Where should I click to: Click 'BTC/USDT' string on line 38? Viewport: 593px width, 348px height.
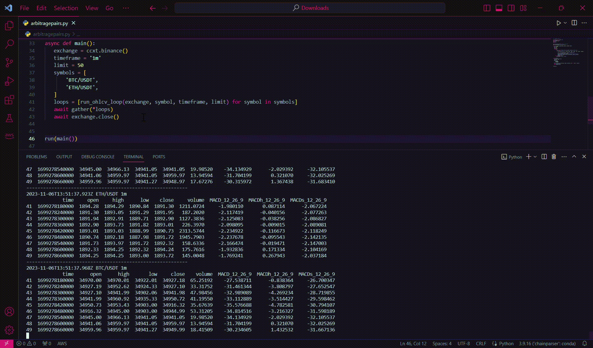[x=80, y=80]
